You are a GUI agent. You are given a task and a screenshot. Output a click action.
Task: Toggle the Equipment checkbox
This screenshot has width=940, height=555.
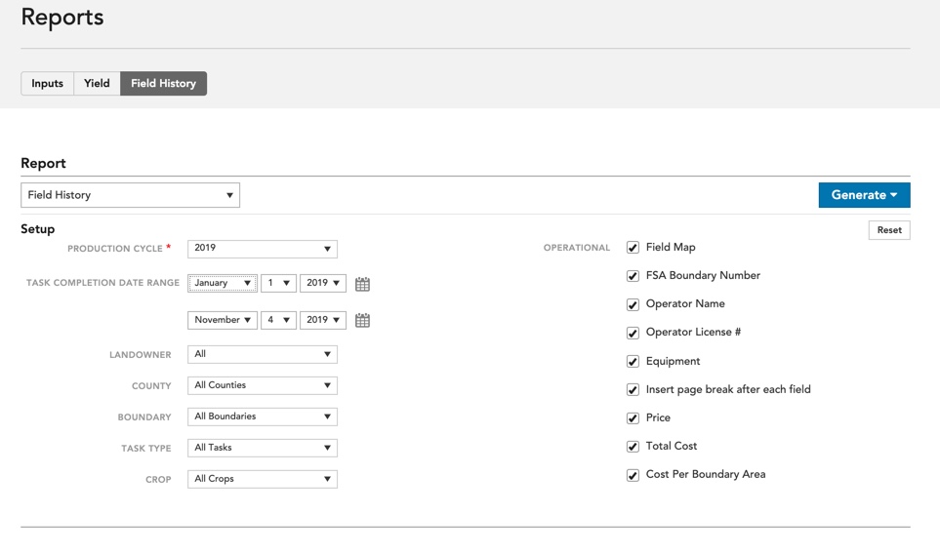tap(633, 361)
